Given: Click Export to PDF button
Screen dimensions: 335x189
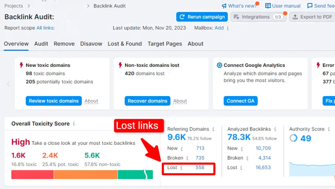Looking at the screenshot, I should coord(312,17).
